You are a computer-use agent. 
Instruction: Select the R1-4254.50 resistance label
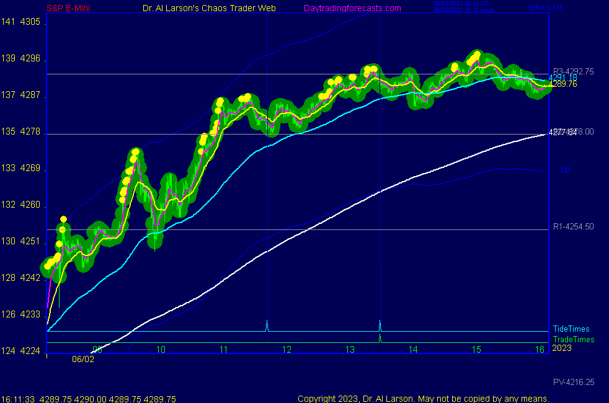point(573,226)
